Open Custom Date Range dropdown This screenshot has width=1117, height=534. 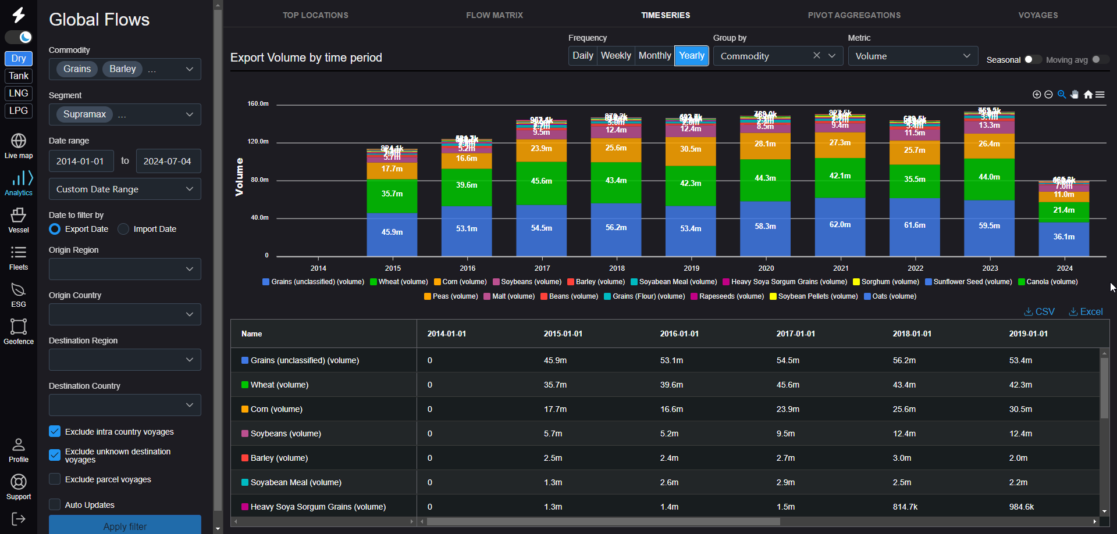click(125, 189)
